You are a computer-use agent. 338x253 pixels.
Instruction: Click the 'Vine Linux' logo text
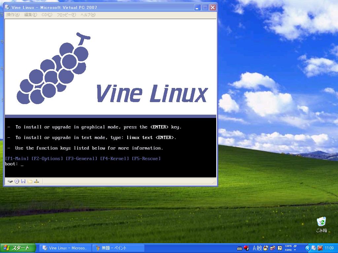click(152, 94)
